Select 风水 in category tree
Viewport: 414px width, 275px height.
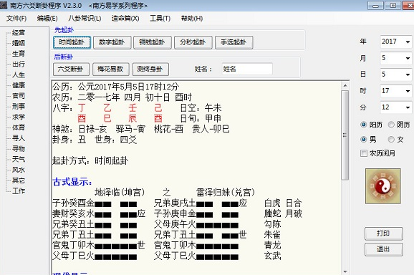coord(19,170)
